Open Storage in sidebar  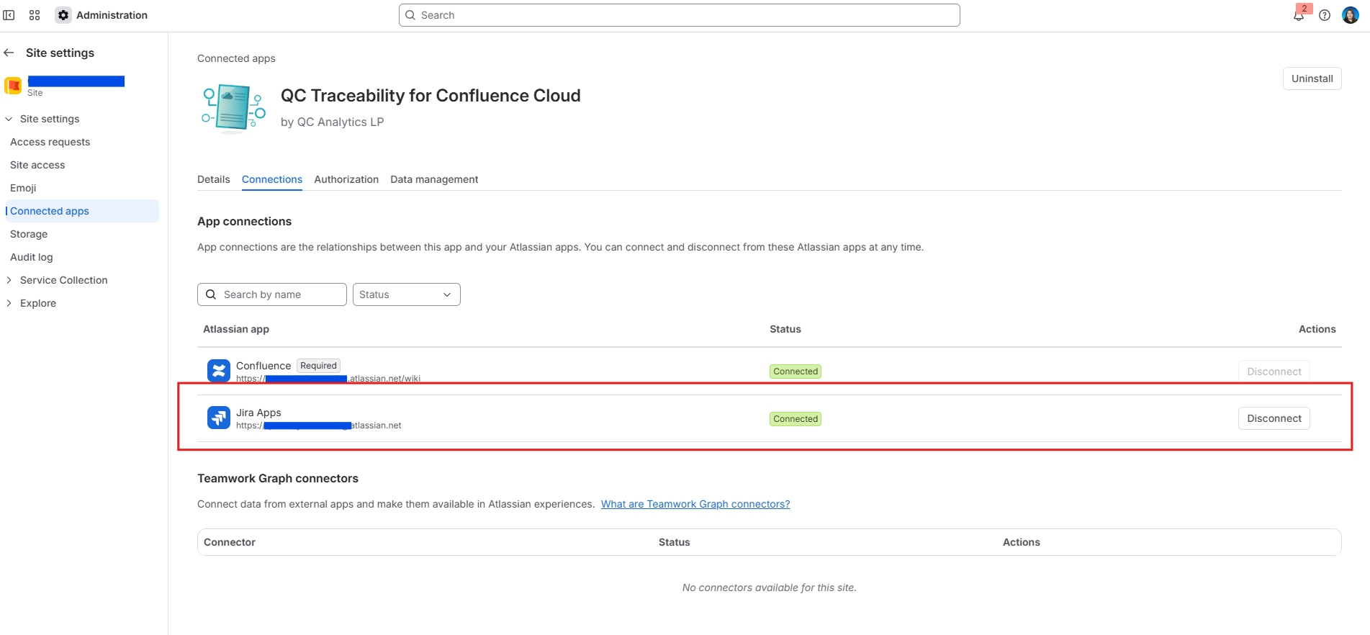point(29,234)
